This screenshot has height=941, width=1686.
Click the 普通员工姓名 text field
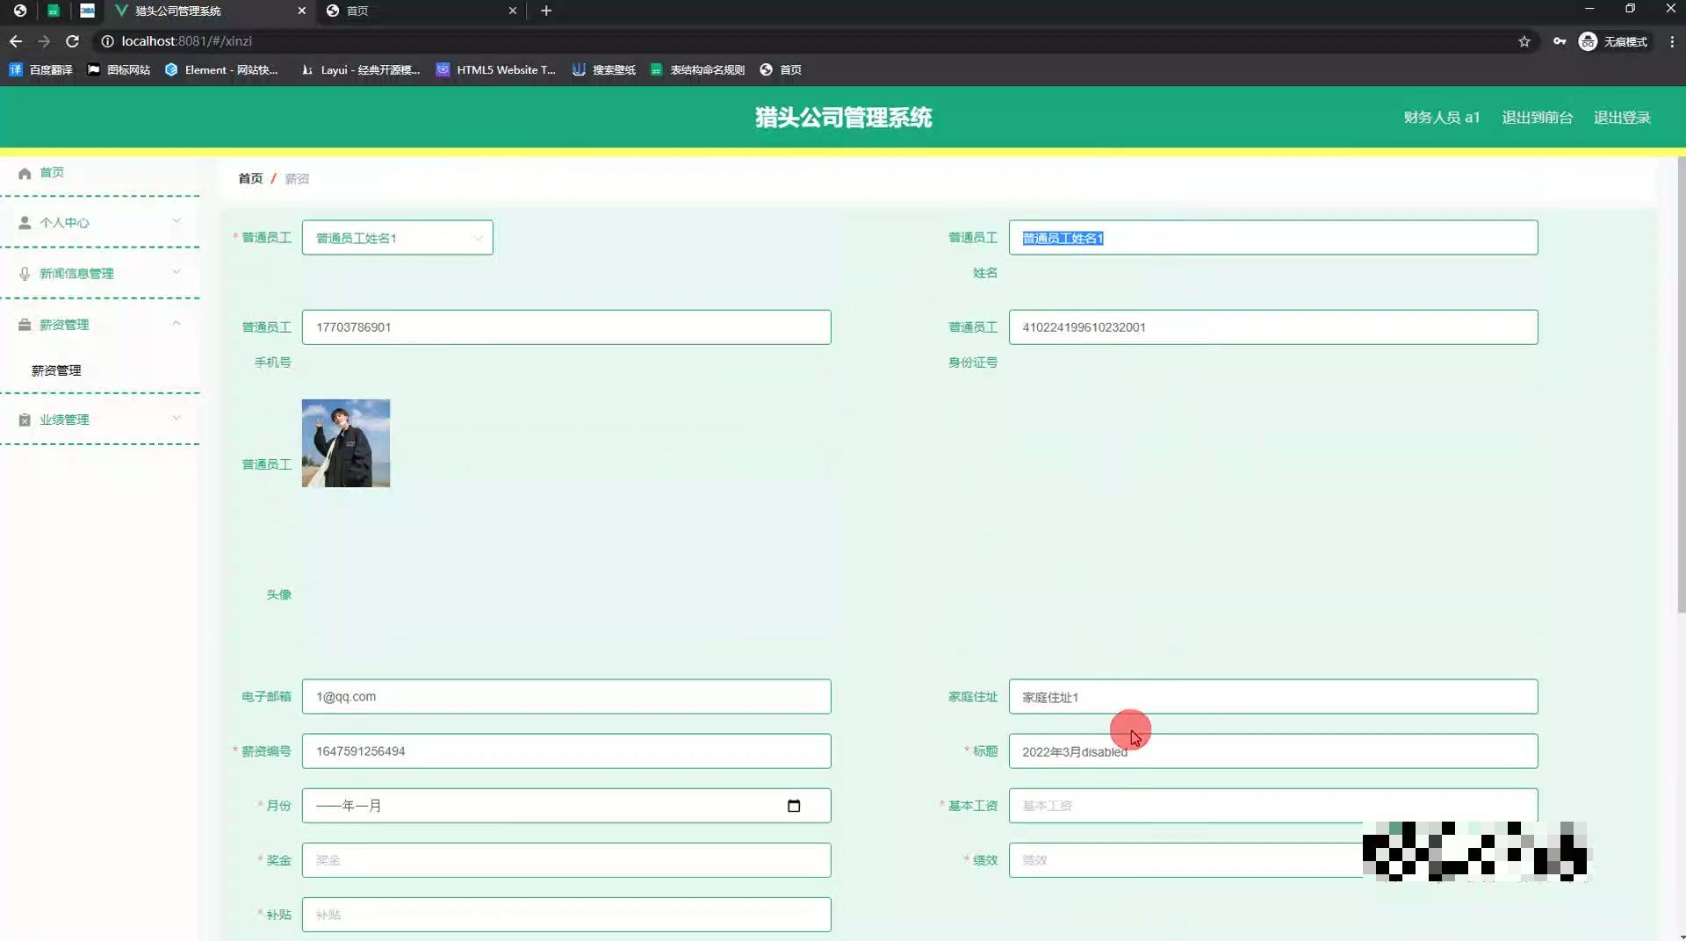point(1273,238)
